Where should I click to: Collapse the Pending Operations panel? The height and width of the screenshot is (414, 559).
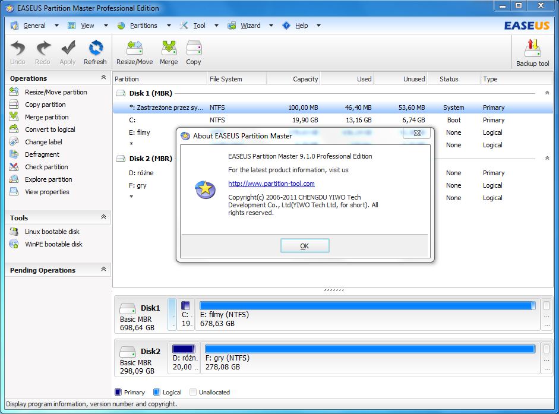pos(103,269)
